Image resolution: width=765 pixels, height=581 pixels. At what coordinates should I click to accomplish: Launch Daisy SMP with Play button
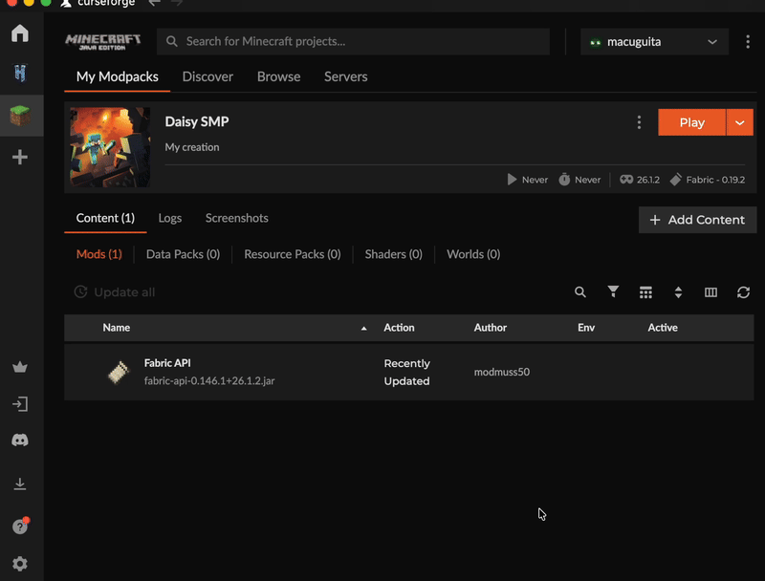[691, 122]
